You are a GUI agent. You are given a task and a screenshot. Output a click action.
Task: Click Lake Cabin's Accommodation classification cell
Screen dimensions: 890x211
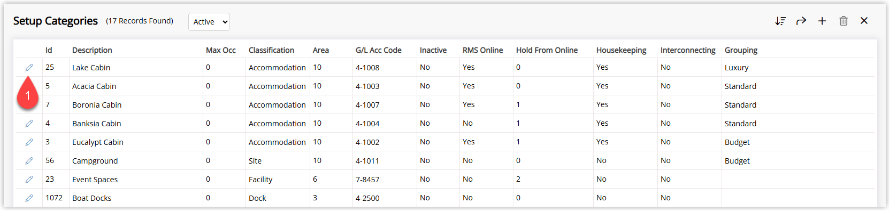pyautogui.click(x=277, y=68)
